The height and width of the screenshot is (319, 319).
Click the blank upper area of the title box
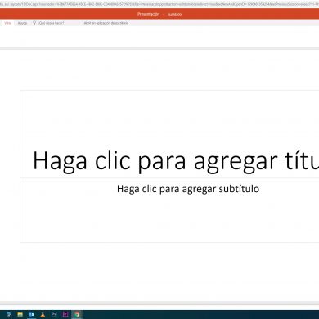click(169, 117)
